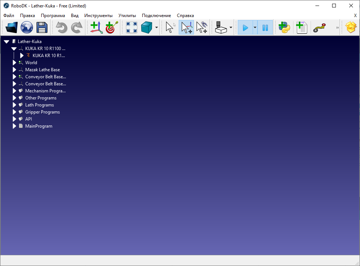
Task: Open the Инструменты menu
Action: tap(98, 16)
